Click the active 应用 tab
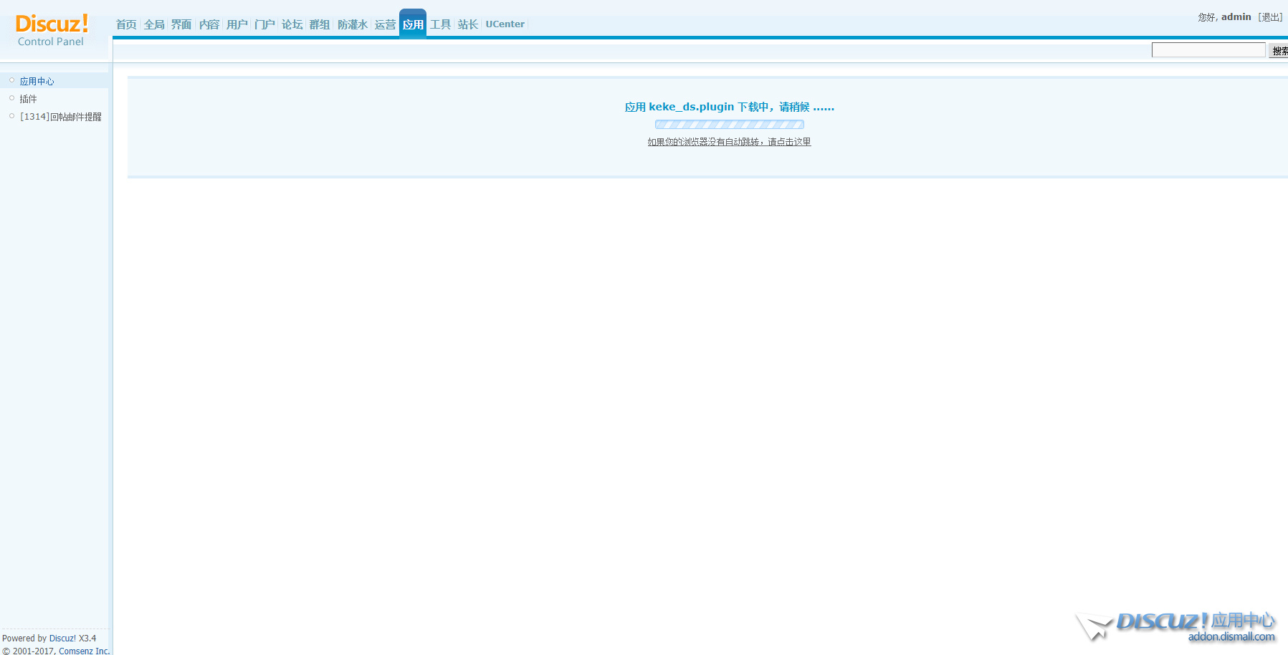 point(413,24)
